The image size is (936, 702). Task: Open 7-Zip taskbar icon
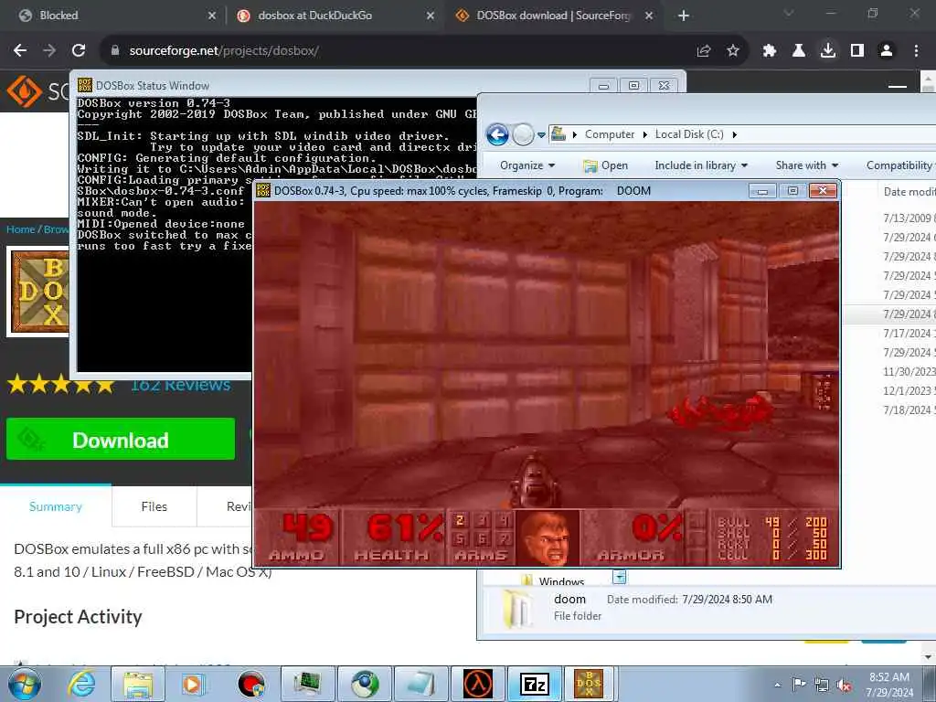click(x=534, y=684)
